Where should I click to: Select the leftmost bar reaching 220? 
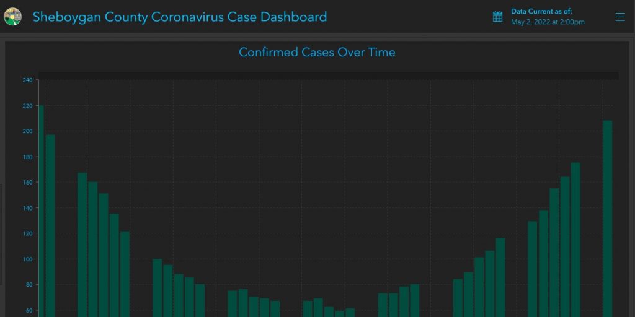coord(41,211)
